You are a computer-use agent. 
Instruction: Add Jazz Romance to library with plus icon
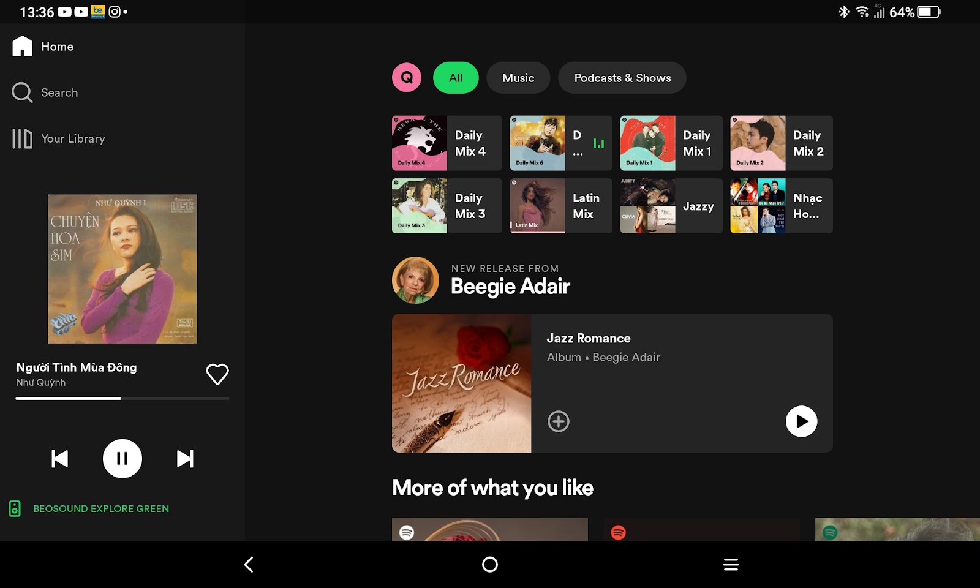(x=558, y=421)
